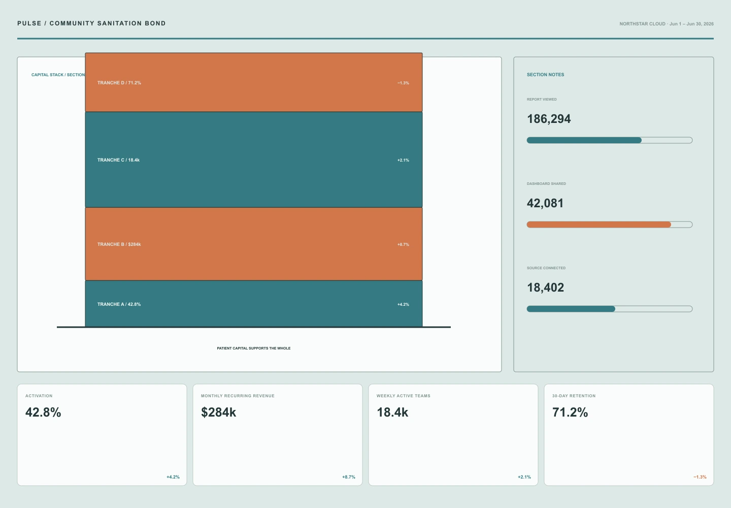This screenshot has height=508, width=731.
Task: Click the "PATIENT CAPITAL SUPPORTS THE WHOLE" caption
Action: (x=254, y=348)
